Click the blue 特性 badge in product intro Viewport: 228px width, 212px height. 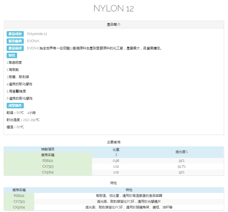pos(12,55)
